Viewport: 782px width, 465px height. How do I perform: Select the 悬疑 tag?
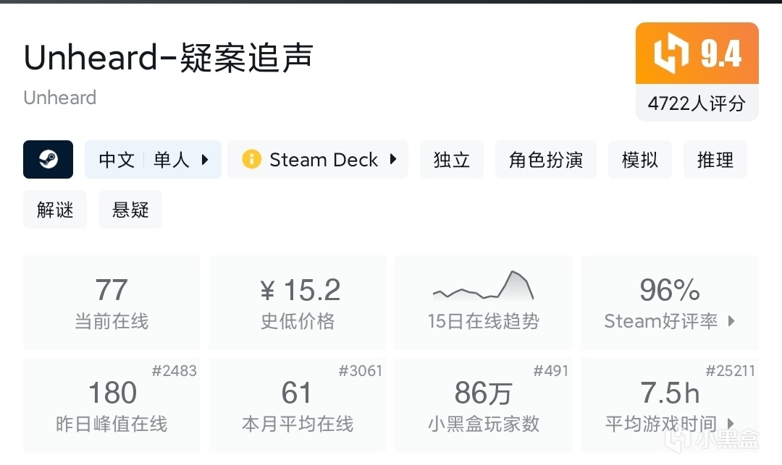point(130,210)
